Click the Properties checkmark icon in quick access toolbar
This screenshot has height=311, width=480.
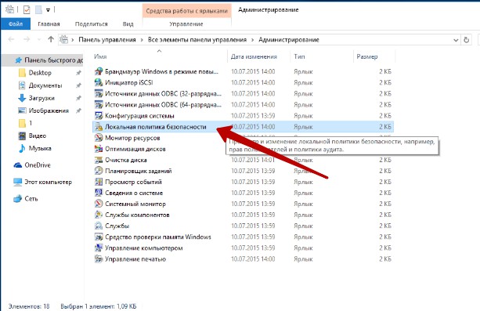pos(27,10)
